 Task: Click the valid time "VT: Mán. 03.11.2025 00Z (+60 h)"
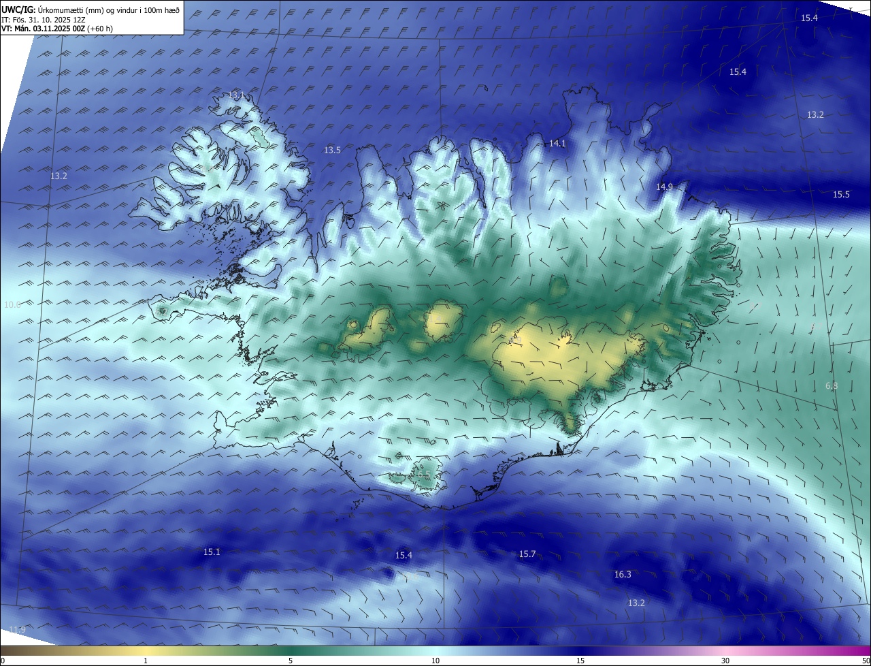point(57,29)
